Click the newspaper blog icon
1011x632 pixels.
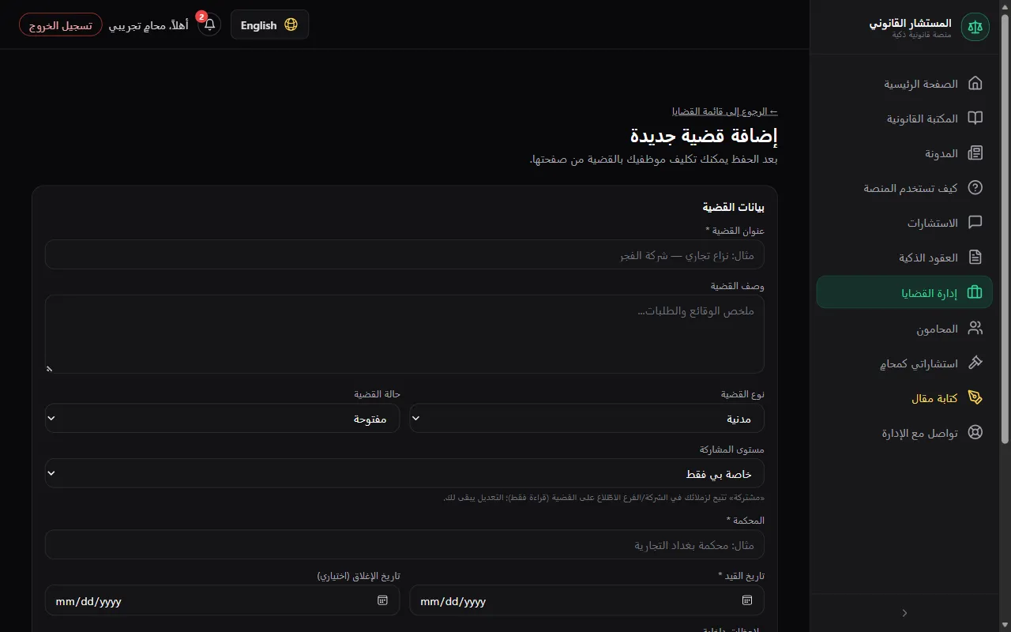pyautogui.click(x=975, y=153)
